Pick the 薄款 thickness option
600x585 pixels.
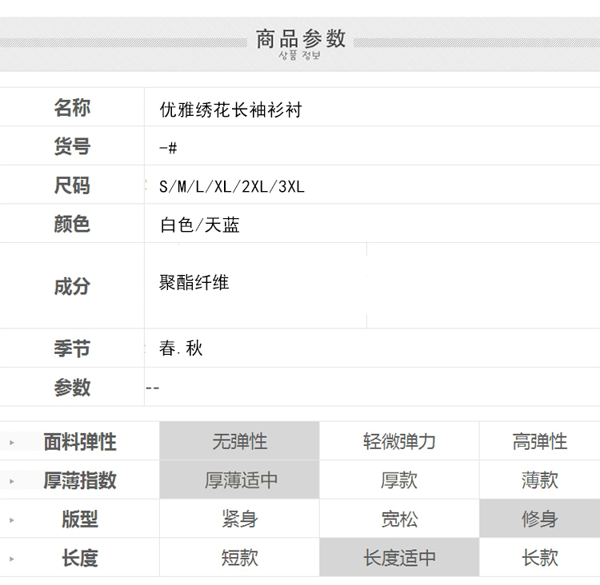click(x=539, y=480)
